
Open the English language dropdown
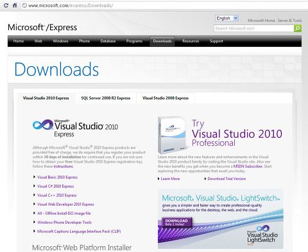(x=227, y=18)
